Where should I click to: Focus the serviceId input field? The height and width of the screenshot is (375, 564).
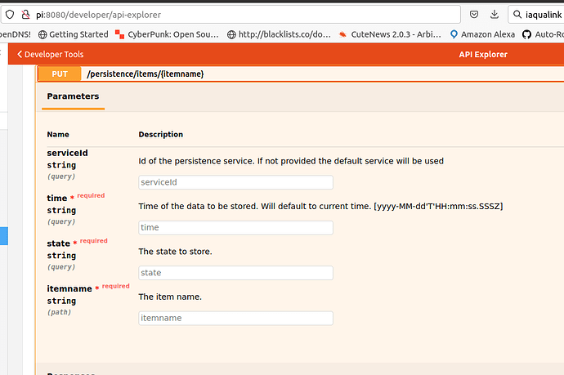pyautogui.click(x=235, y=182)
